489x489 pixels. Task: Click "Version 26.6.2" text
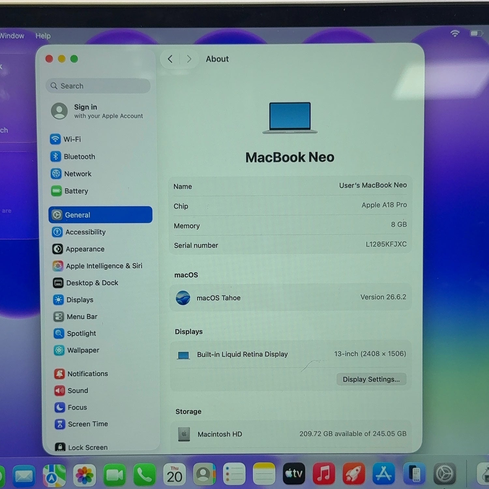pyautogui.click(x=383, y=297)
